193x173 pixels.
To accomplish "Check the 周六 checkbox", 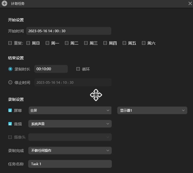I will [144, 43].
